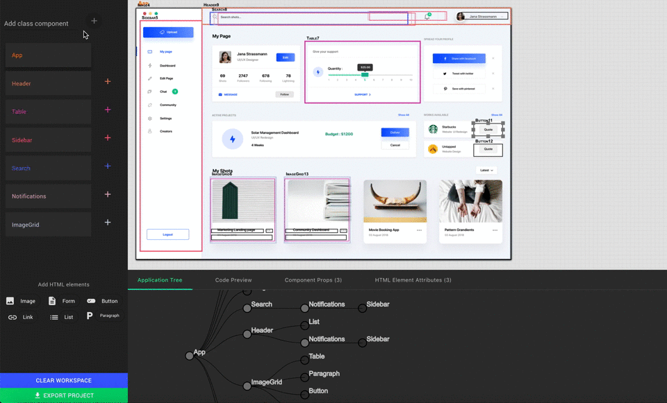Click the Notifications node connected to Search
667x403 pixels.
[304, 308]
